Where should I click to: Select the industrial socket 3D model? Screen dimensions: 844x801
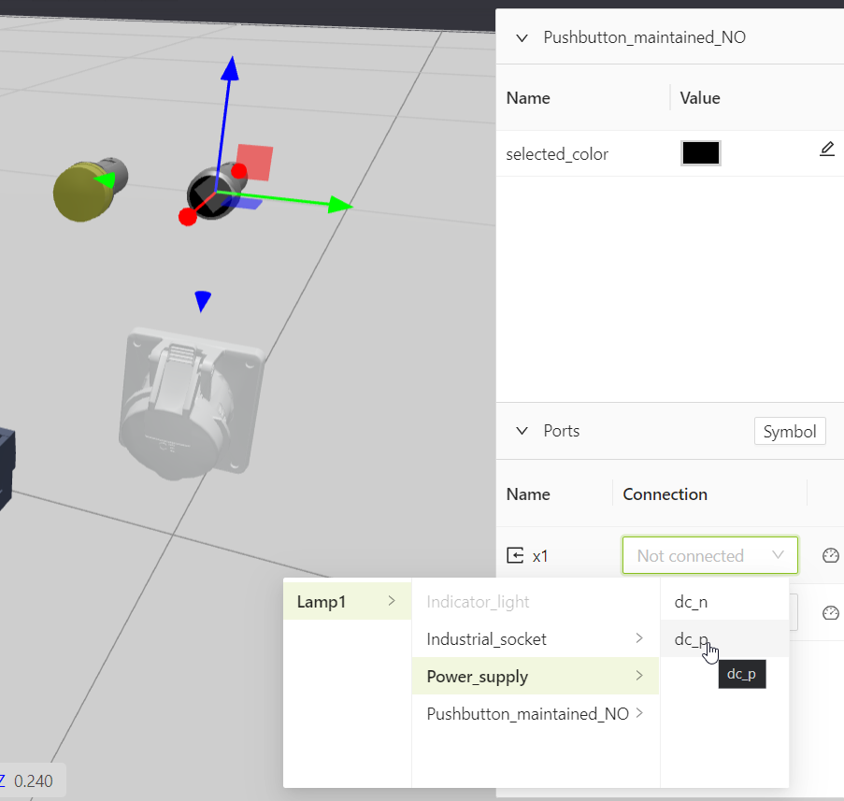click(x=191, y=404)
